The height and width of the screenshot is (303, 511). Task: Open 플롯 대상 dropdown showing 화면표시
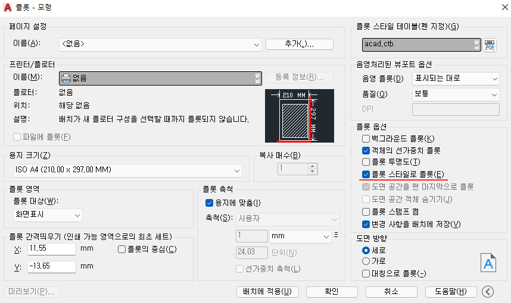click(48, 215)
